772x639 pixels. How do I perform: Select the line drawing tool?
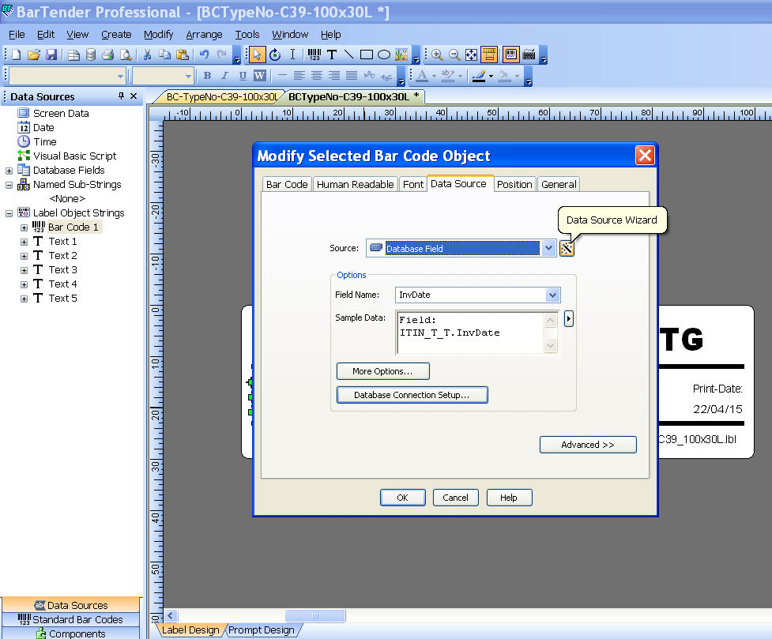click(x=348, y=55)
